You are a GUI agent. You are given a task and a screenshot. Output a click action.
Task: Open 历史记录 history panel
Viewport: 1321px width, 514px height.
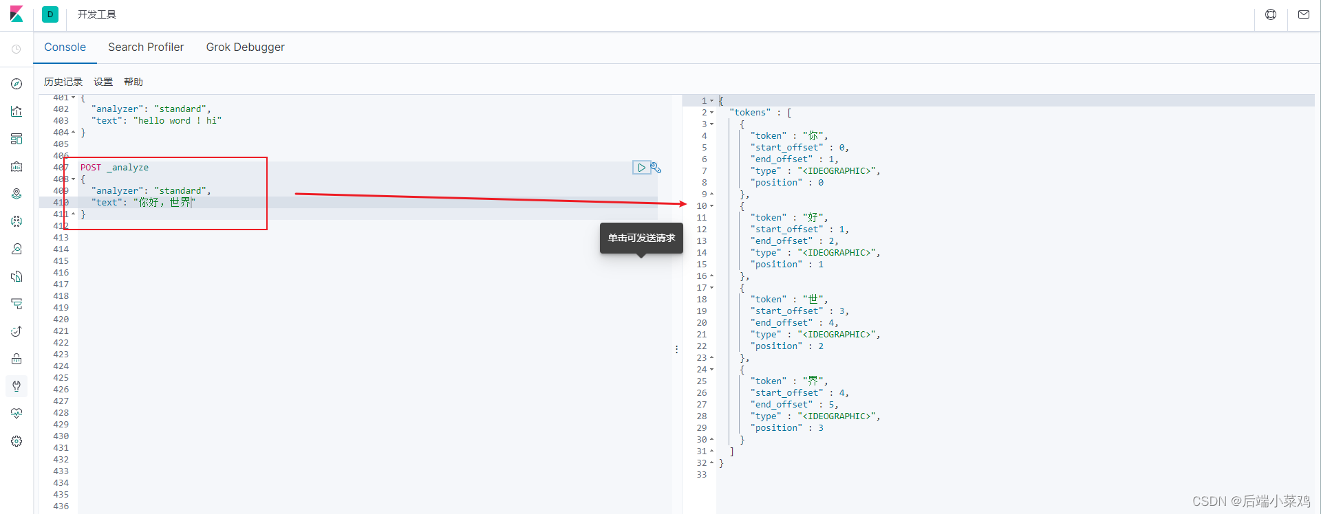coord(63,82)
